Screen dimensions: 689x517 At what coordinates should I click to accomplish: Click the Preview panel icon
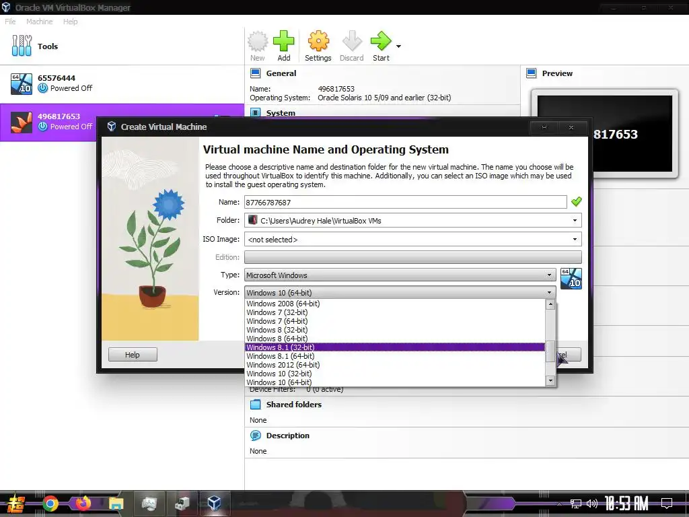(x=532, y=73)
